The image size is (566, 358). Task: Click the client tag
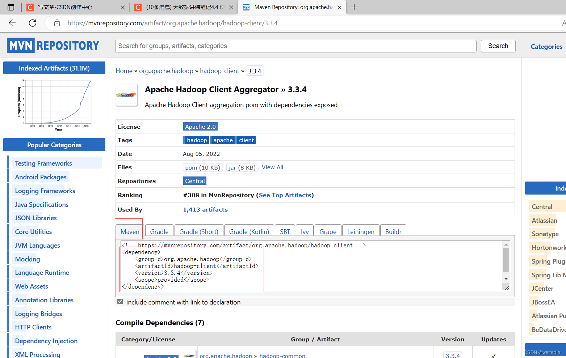[246, 140]
